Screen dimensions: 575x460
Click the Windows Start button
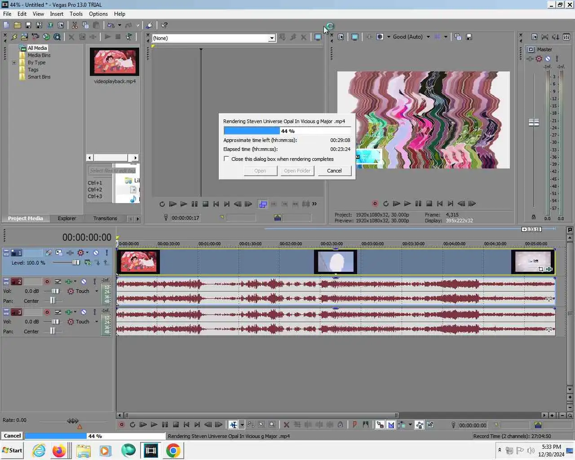click(12, 450)
